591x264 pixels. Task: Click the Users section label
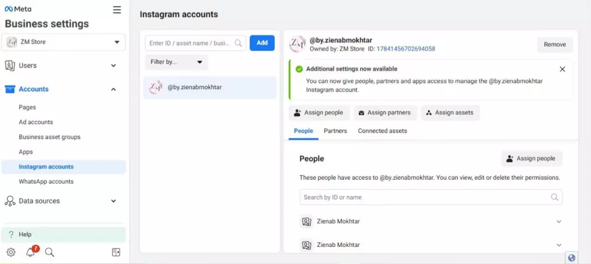pyautogui.click(x=28, y=65)
